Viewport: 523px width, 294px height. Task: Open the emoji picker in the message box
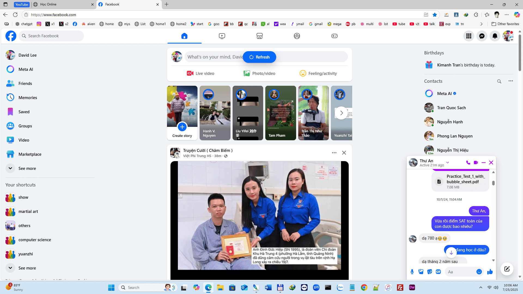[x=479, y=272]
